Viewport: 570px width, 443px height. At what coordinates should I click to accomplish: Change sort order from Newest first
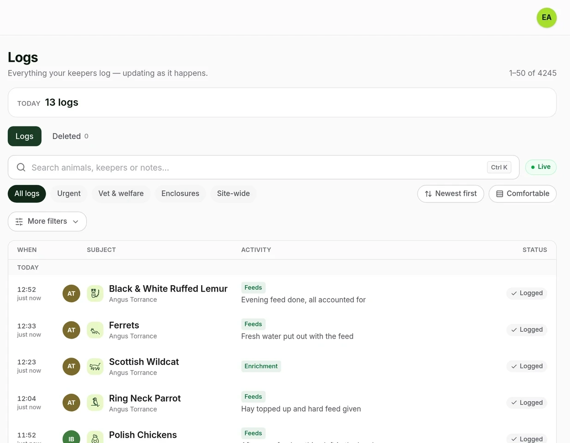click(x=451, y=194)
